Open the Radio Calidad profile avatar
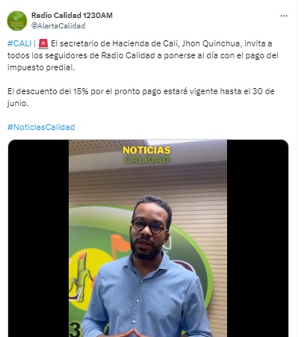 (17, 21)
